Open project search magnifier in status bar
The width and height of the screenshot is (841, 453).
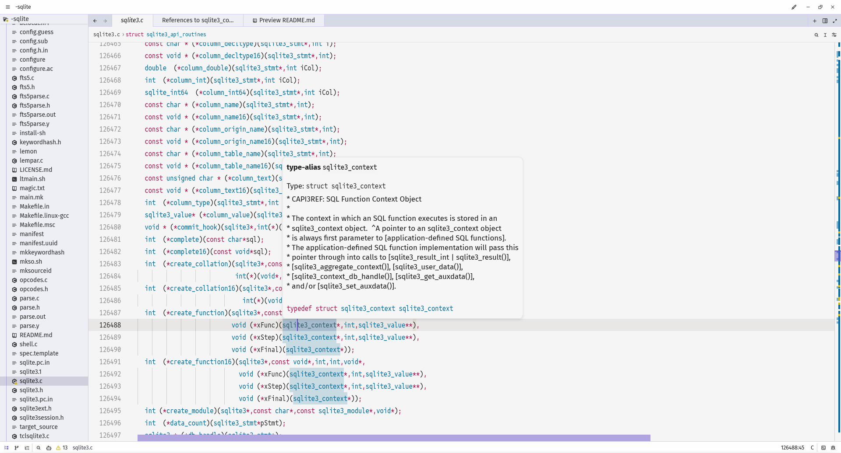(39, 448)
